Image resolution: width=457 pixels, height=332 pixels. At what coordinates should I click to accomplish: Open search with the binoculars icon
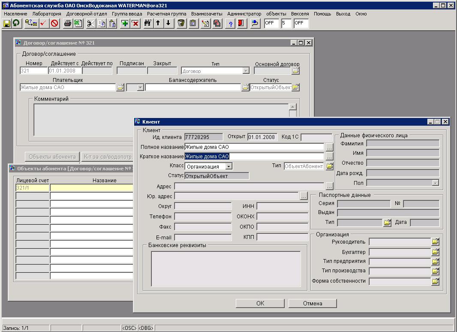pyautogui.click(x=147, y=23)
